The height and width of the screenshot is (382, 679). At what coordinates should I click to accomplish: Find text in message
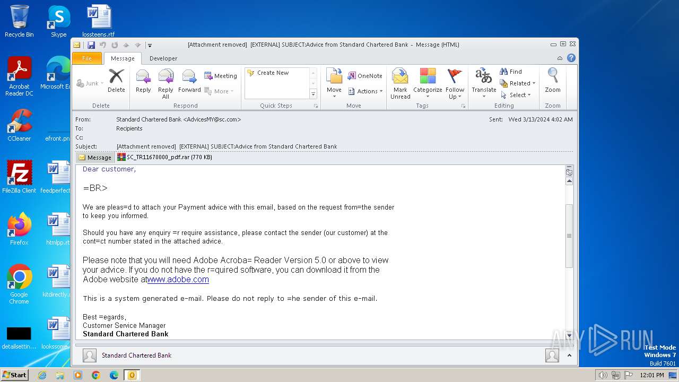point(511,72)
